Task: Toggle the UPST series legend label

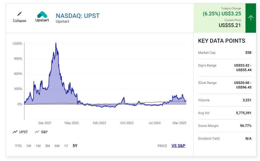Action: point(23,132)
